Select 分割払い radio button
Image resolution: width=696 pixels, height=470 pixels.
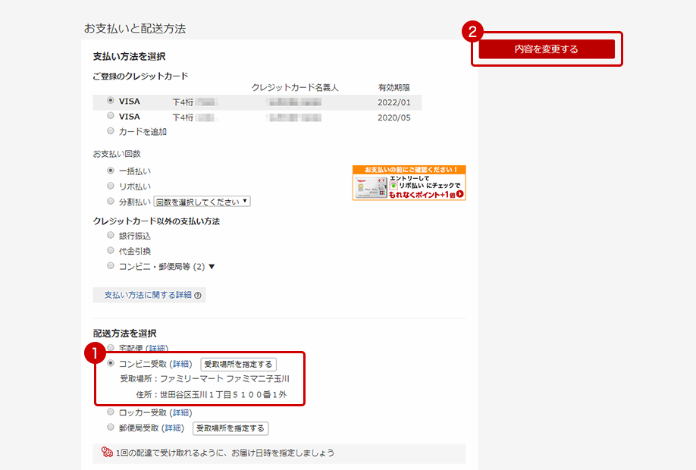[x=111, y=201]
